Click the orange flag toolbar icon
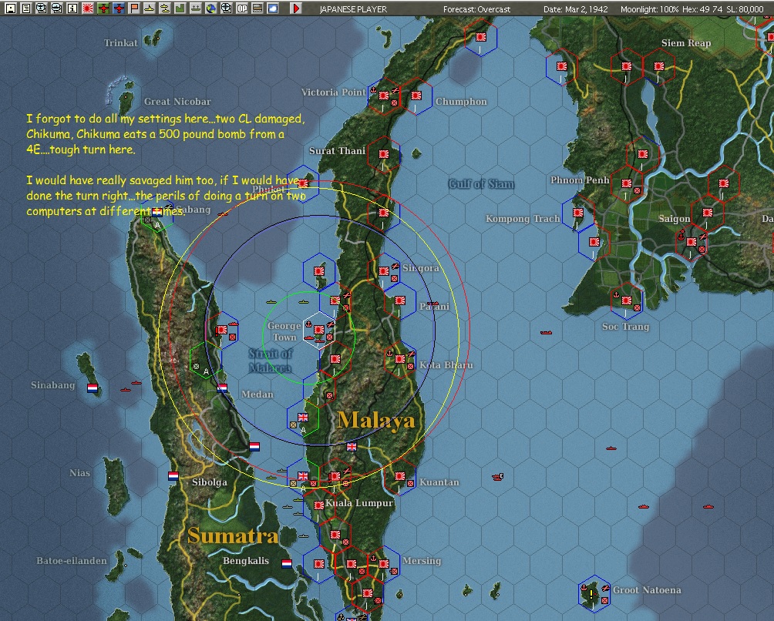The image size is (774, 621). click(134, 8)
